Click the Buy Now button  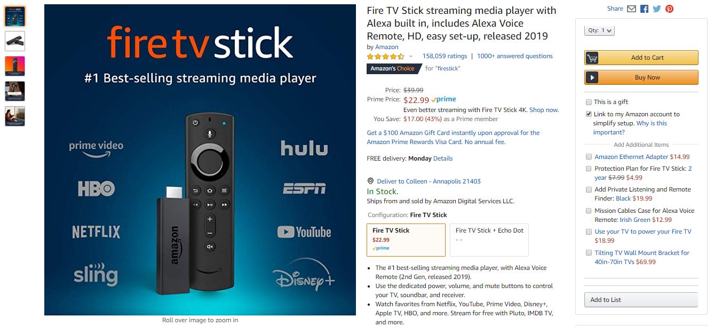[641, 77]
